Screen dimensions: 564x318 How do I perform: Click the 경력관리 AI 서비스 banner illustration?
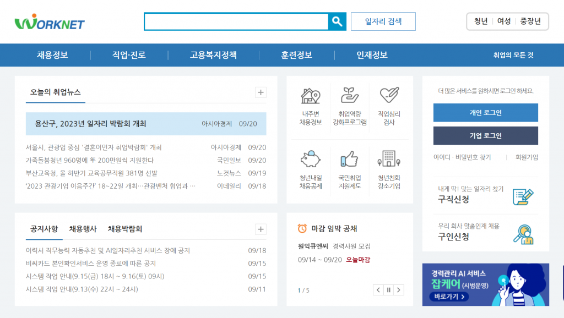tap(519, 284)
